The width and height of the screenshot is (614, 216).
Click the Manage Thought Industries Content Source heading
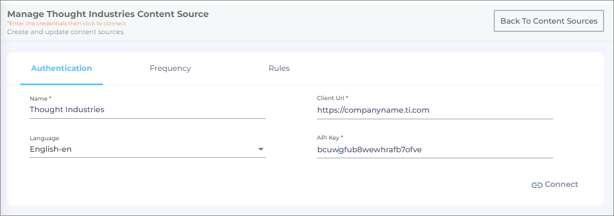coord(108,14)
